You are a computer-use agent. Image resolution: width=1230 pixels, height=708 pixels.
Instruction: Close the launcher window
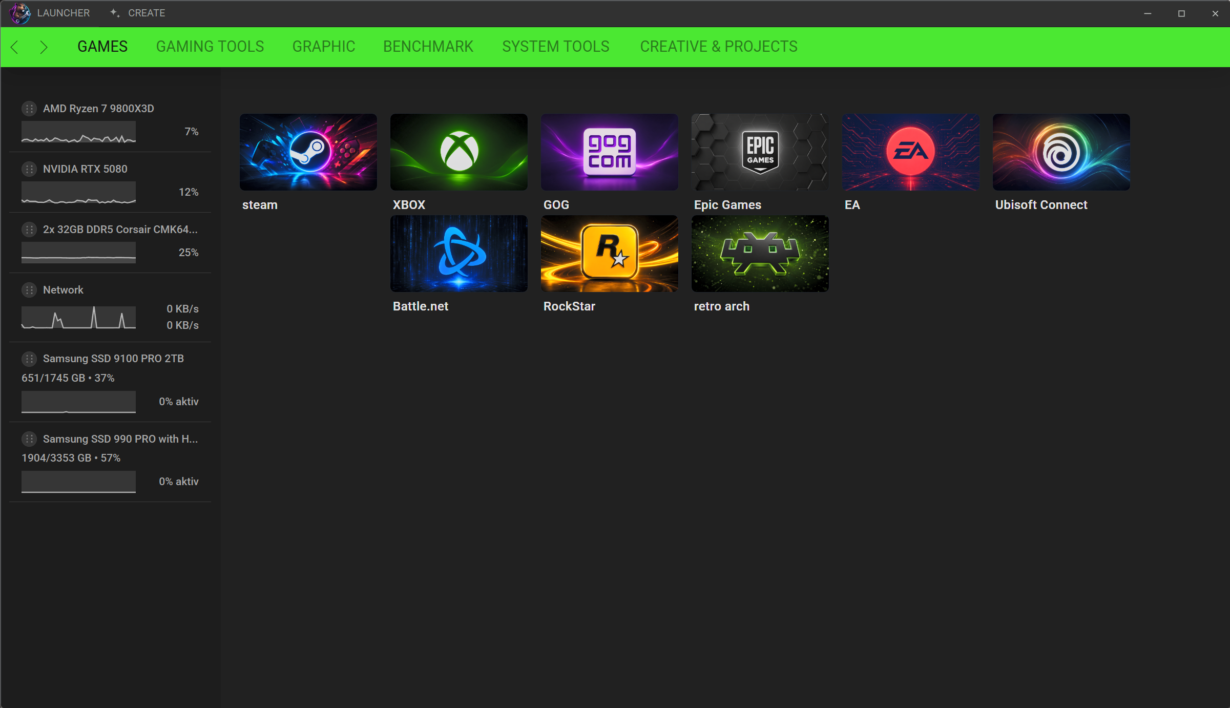pyautogui.click(x=1215, y=13)
